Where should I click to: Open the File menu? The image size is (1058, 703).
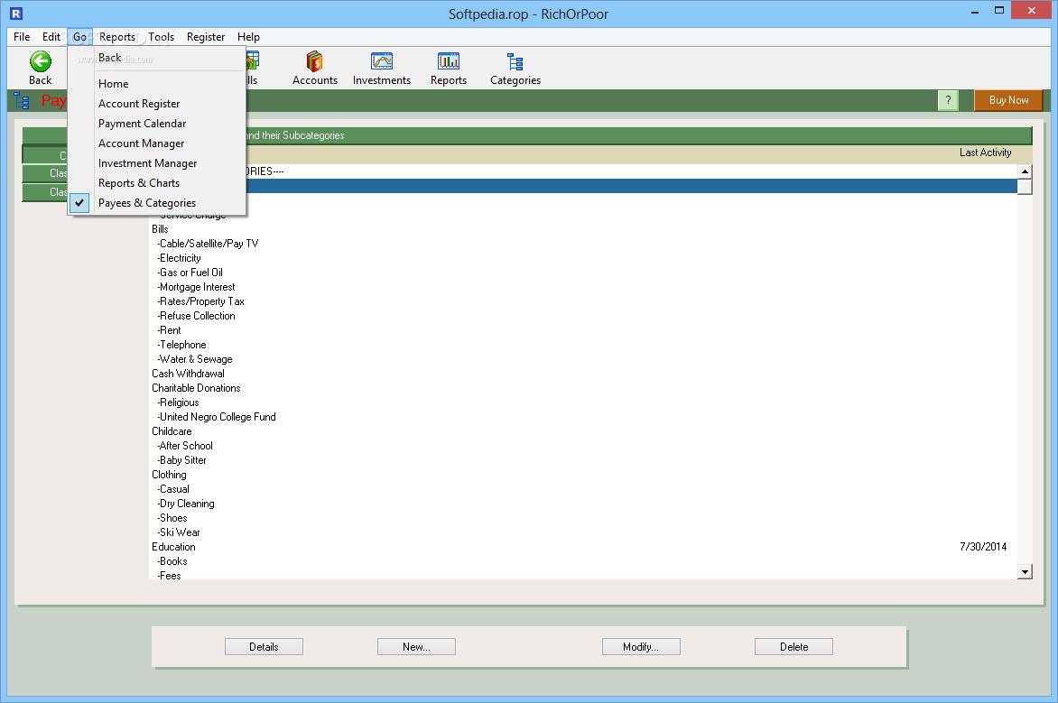22,37
